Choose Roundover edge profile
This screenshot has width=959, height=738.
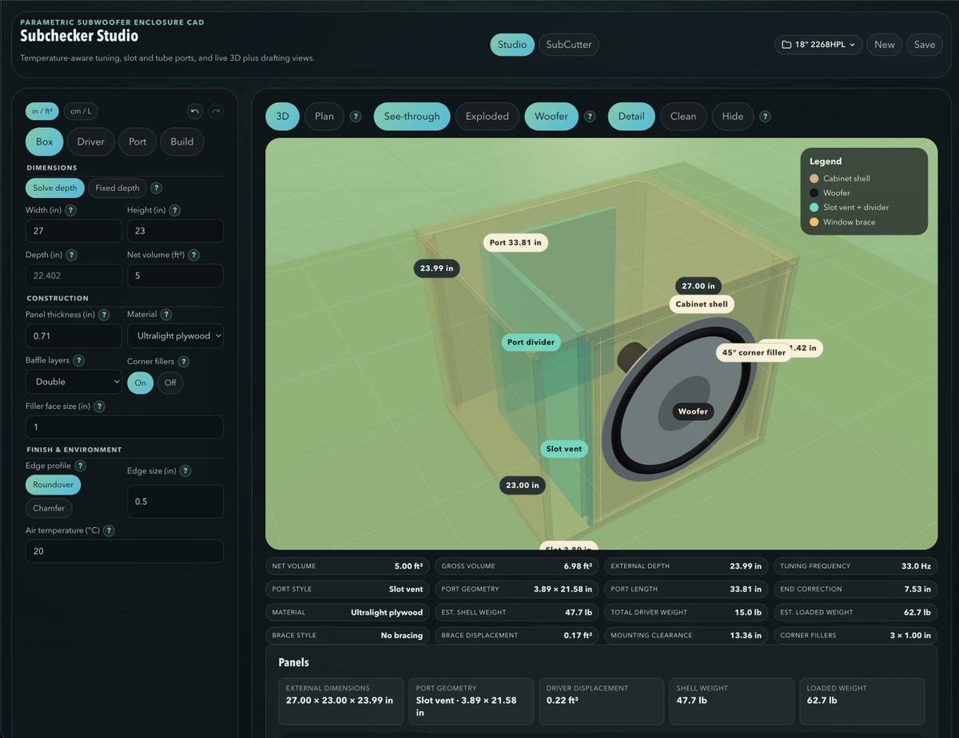pos(53,484)
